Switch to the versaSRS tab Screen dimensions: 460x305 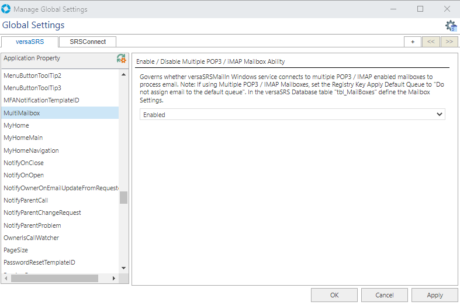30,42
